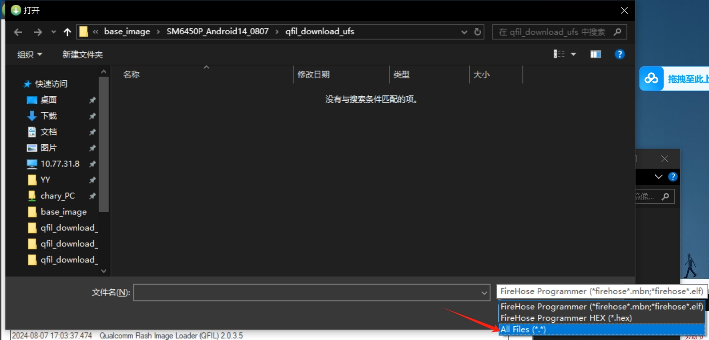This screenshot has width=709, height=340.
Task: Open the recent locations dropdown arrow
Action: coord(54,32)
